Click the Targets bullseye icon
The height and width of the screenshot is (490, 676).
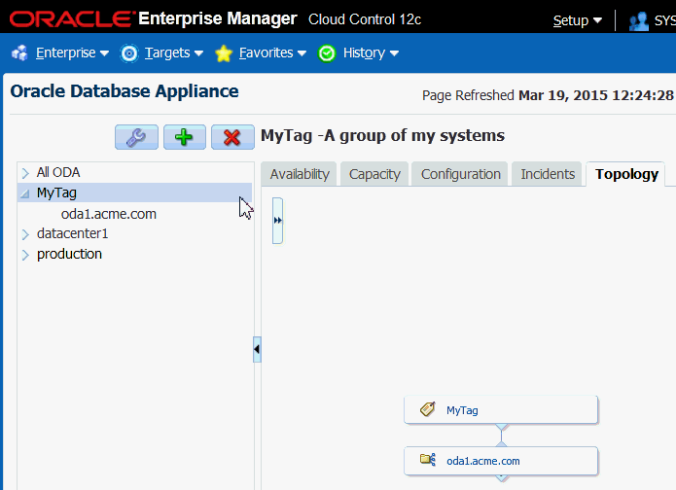[129, 53]
